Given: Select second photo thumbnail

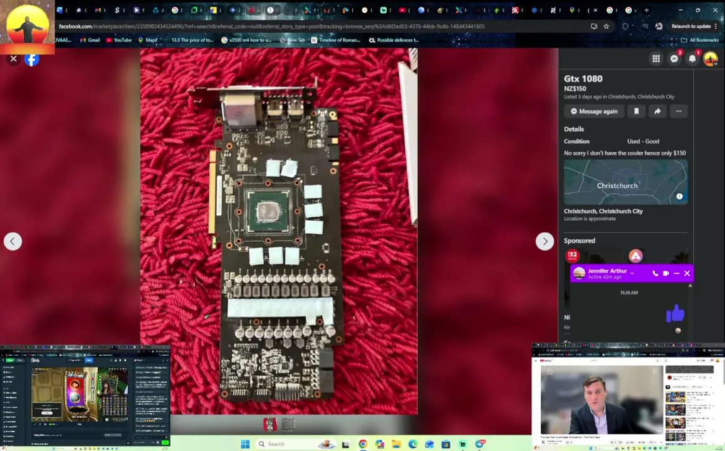Looking at the screenshot, I should point(288,424).
